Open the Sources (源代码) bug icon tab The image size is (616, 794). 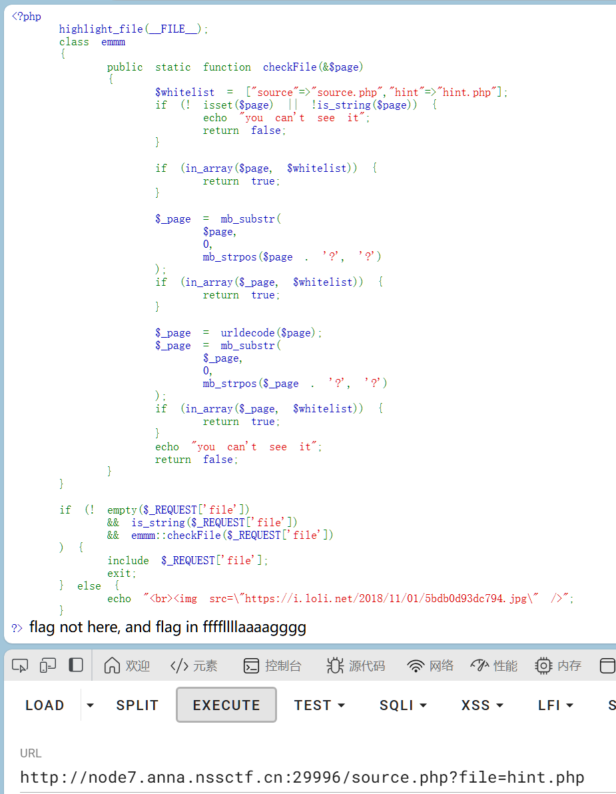(x=356, y=665)
